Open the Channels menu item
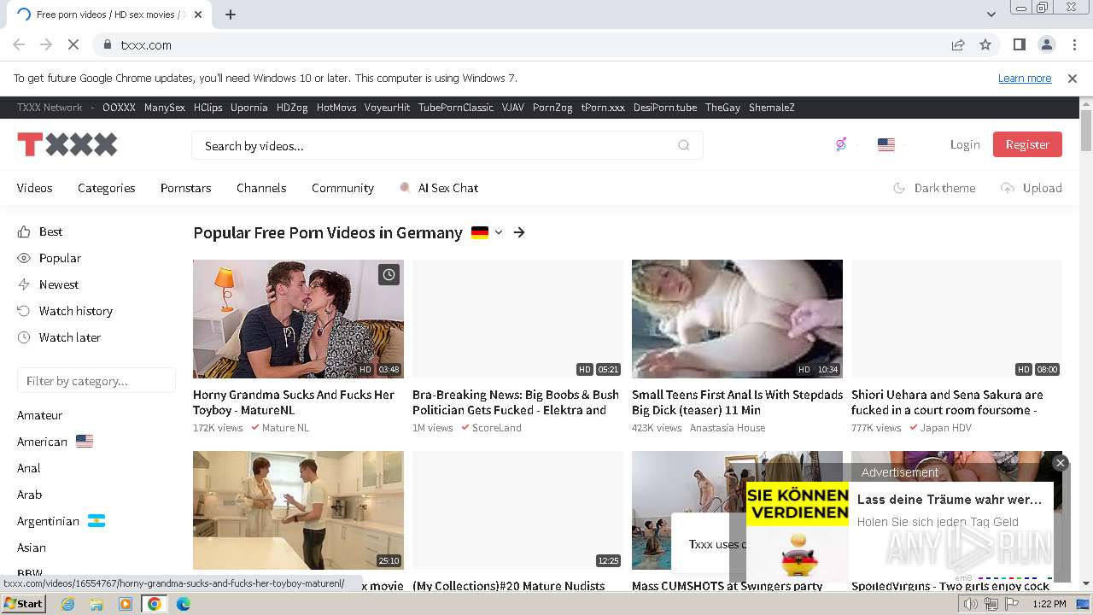The width and height of the screenshot is (1093, 615). pyautogui.click(x=261, y=188)
